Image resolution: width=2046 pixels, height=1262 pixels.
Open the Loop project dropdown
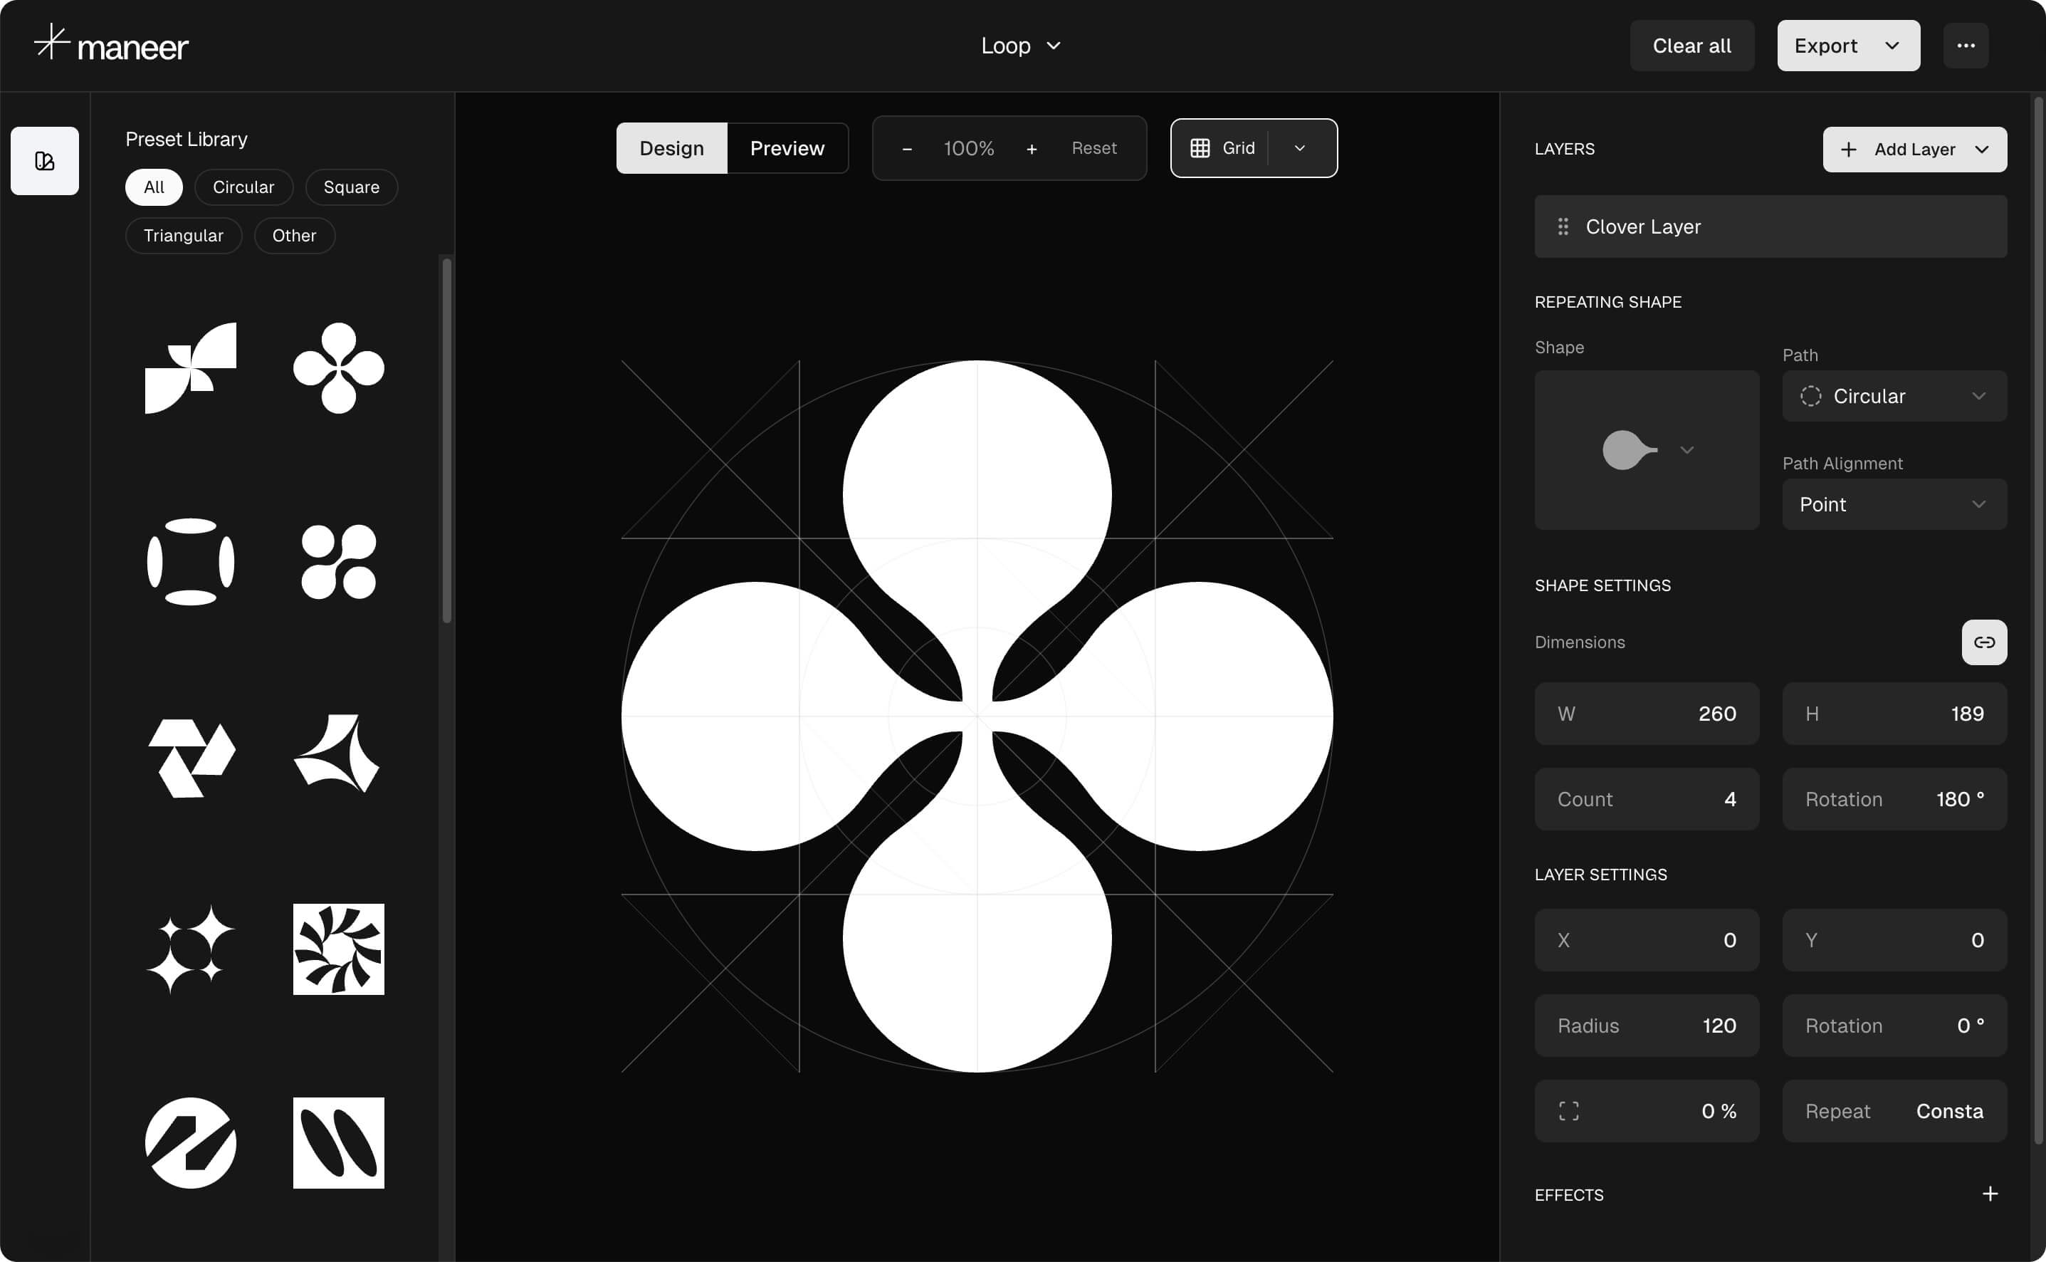coord(1021,46)
